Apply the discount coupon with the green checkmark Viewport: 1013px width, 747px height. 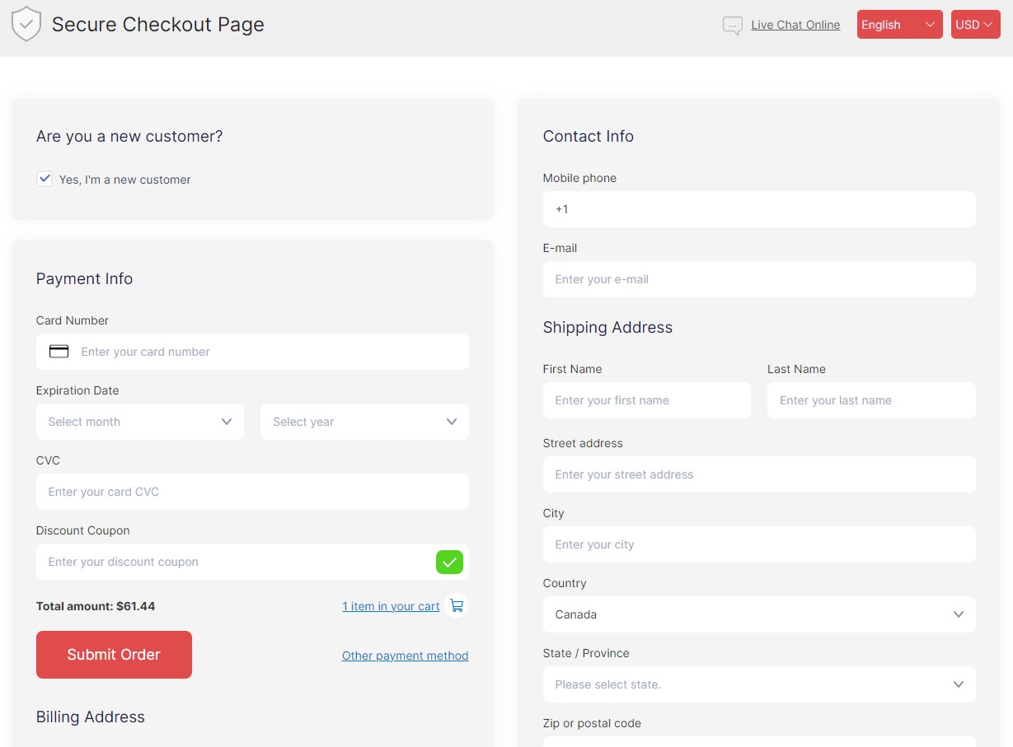pos(449,562)
